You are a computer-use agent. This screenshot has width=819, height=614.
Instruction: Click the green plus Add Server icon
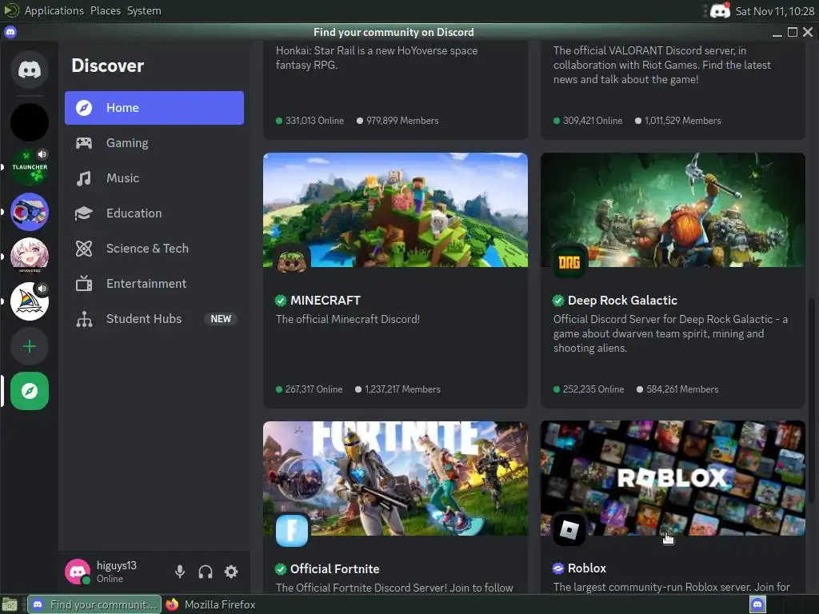(x=30, y=346)
